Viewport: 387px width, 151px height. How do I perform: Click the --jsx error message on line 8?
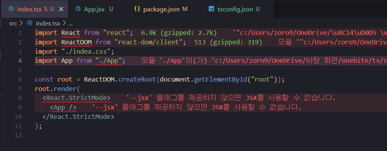(231, 98)
